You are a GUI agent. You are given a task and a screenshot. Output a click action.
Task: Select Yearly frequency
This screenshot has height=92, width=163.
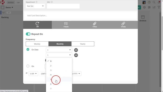(83, 44)
